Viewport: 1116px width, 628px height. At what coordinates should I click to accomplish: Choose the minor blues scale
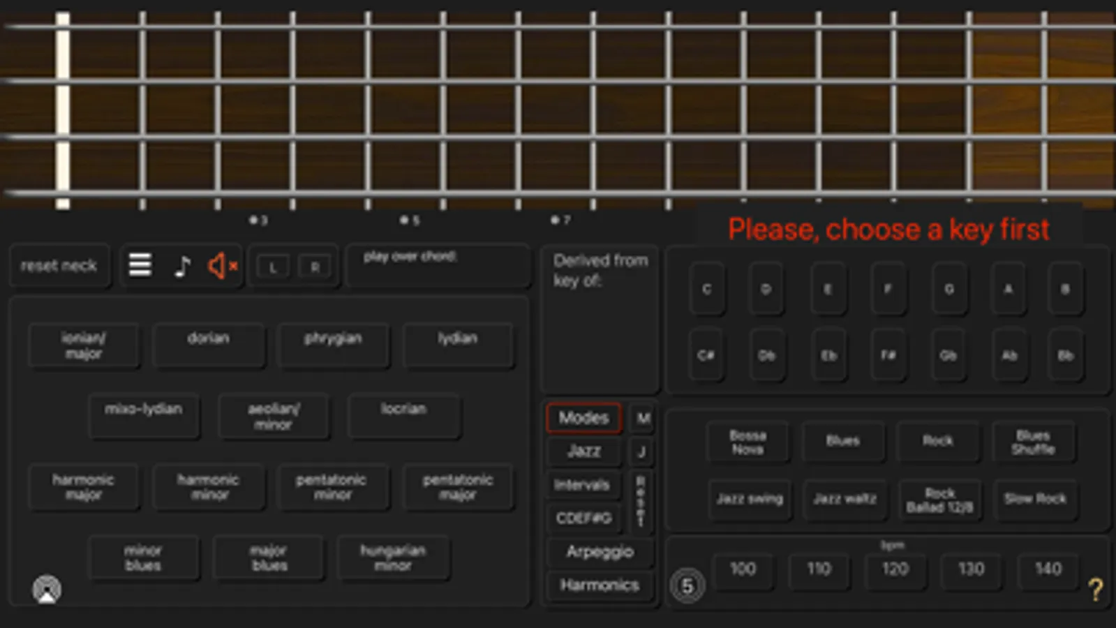pyautogui.click(x=144, y=558)
